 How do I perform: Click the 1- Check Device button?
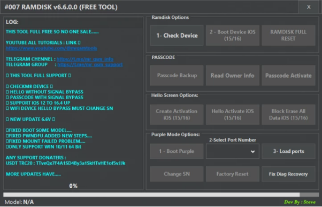pos(177,35)
